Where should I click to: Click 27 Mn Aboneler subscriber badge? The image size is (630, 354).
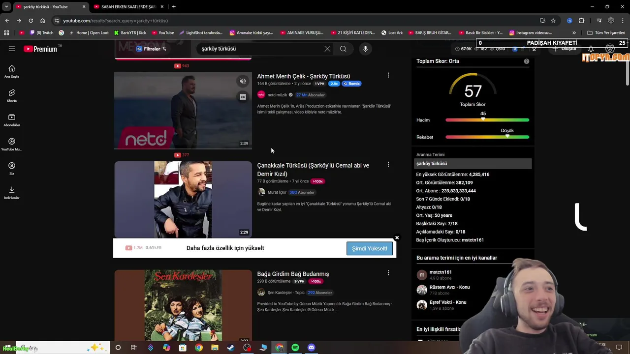click(x=310, y=95)
